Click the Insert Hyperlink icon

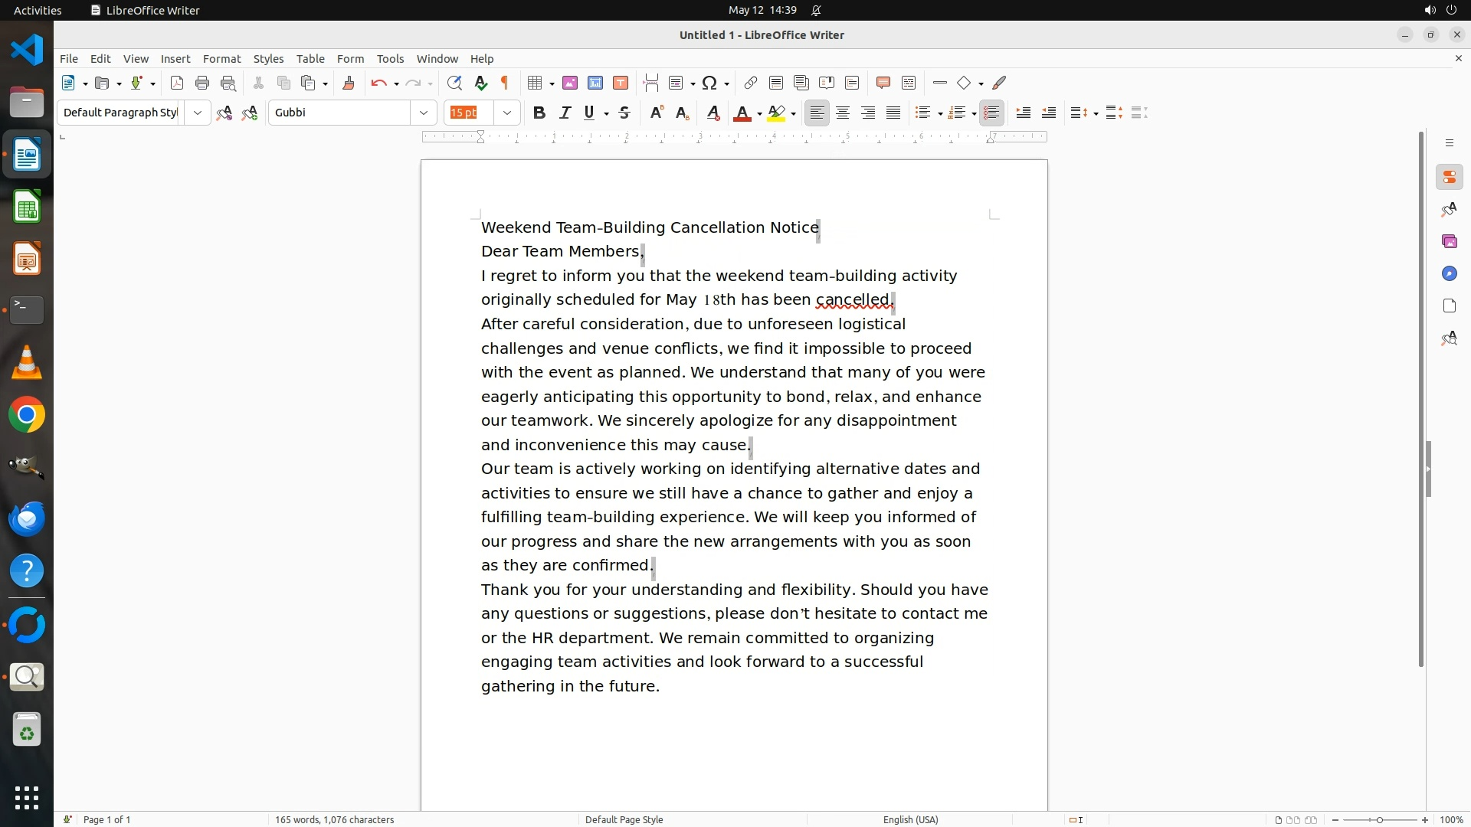click(x=751, y=83)
